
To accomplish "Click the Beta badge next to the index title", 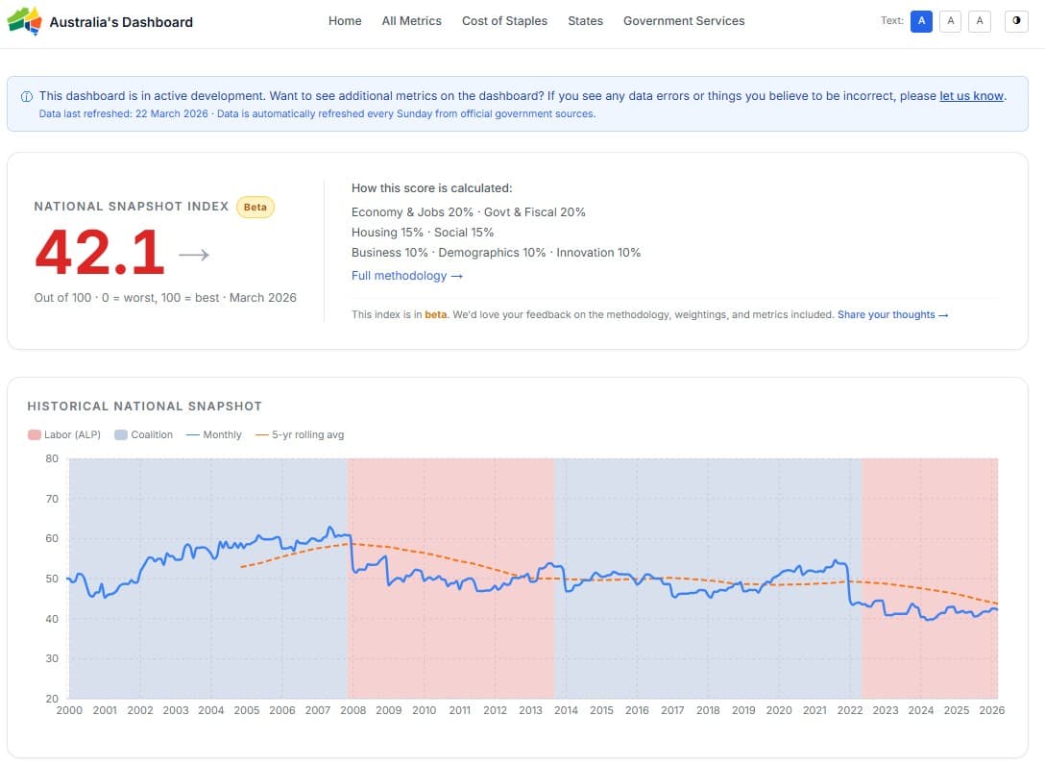I will [255, 207].
